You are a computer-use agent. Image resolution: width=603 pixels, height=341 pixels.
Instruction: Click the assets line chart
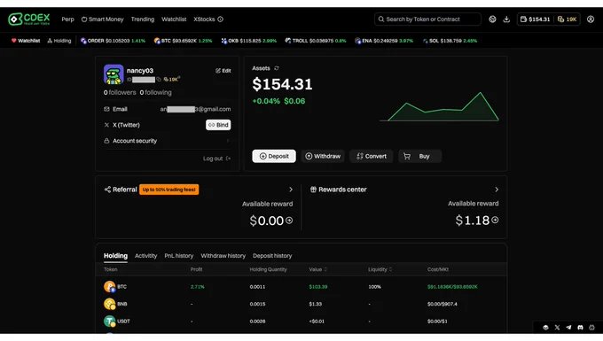tap(439, 106)
